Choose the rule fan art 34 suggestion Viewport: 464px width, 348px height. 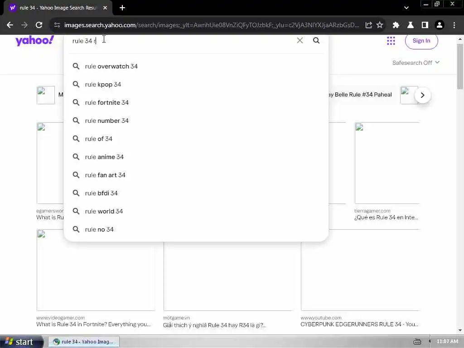click(x=196, y=175)
